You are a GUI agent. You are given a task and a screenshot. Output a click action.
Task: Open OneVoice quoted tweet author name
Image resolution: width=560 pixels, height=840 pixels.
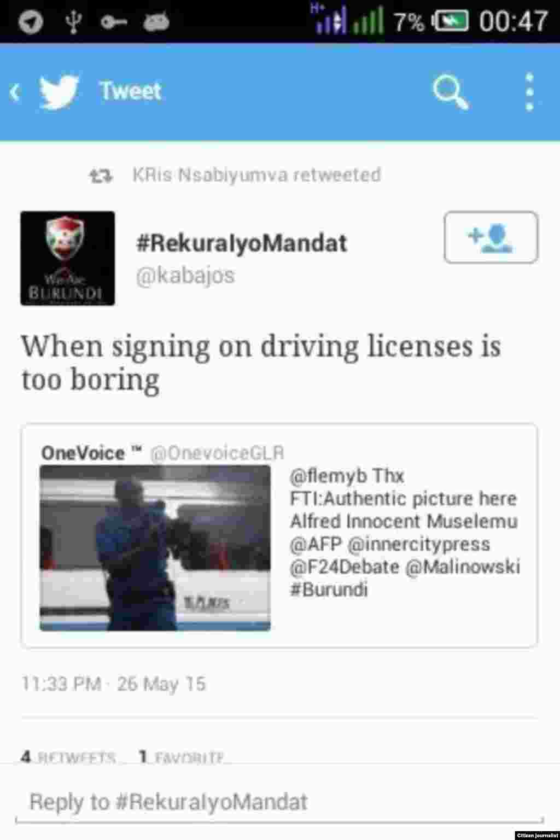point(83,453)
